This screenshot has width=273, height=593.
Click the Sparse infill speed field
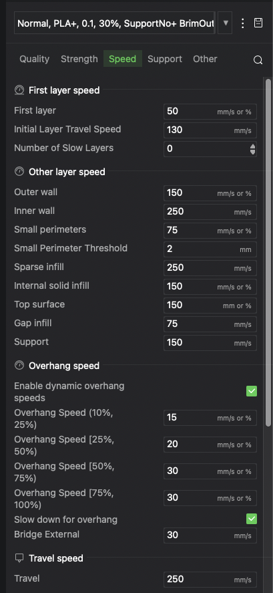click(210, 268)
